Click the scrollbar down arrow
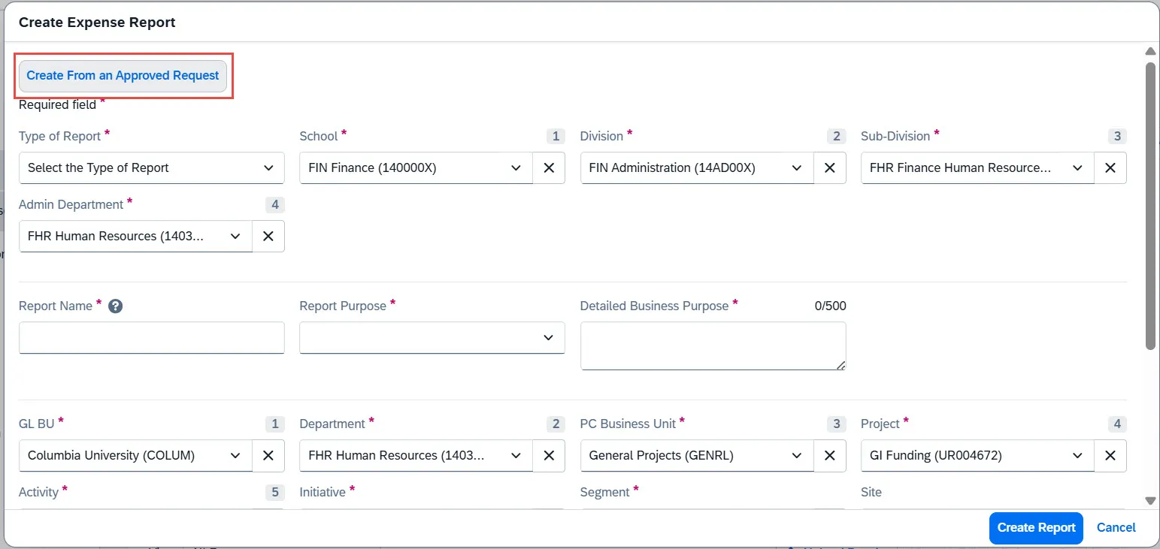 pos(1149,500)
